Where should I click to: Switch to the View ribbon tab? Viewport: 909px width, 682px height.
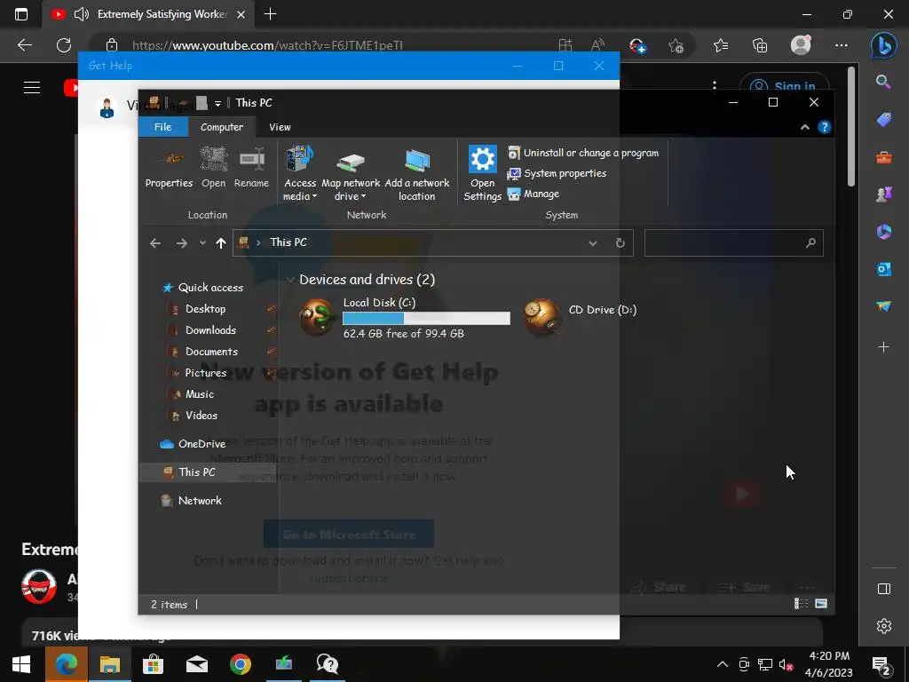[x=280, y=127]
